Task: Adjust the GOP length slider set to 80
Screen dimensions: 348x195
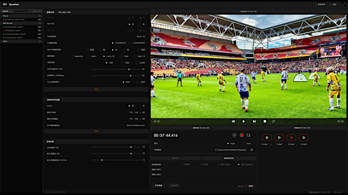Action: tap(129, 70)
